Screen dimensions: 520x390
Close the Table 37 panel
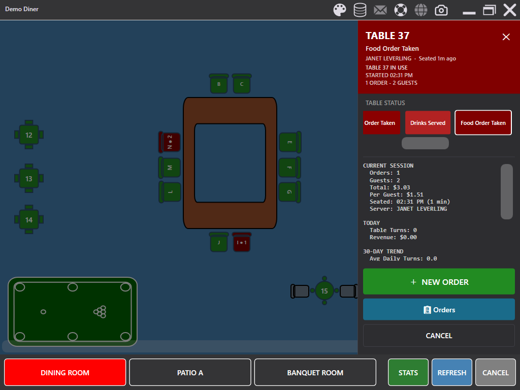tap(506, 37)
